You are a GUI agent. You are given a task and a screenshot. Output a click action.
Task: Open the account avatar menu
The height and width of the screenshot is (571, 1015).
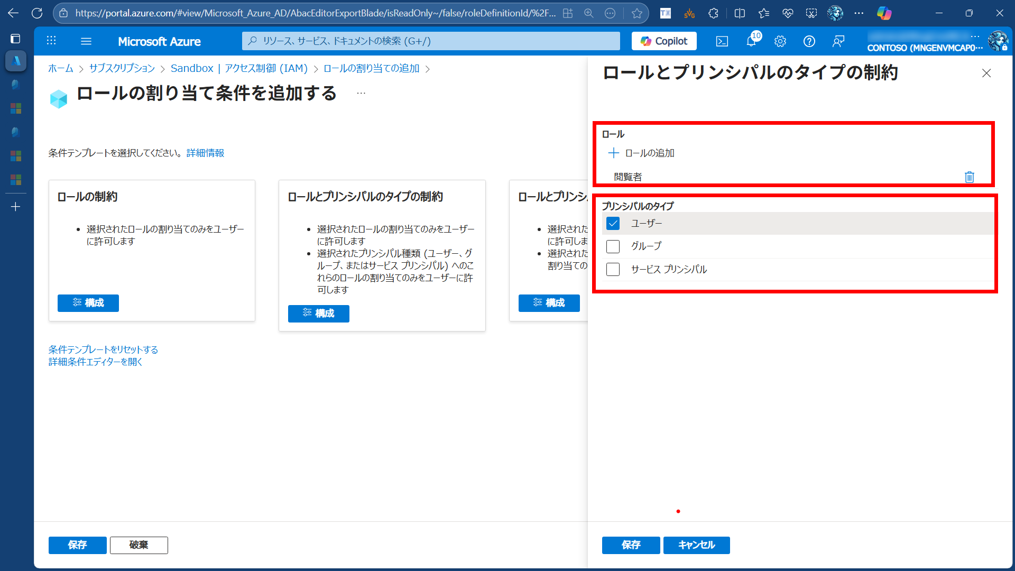coord(998,41)
